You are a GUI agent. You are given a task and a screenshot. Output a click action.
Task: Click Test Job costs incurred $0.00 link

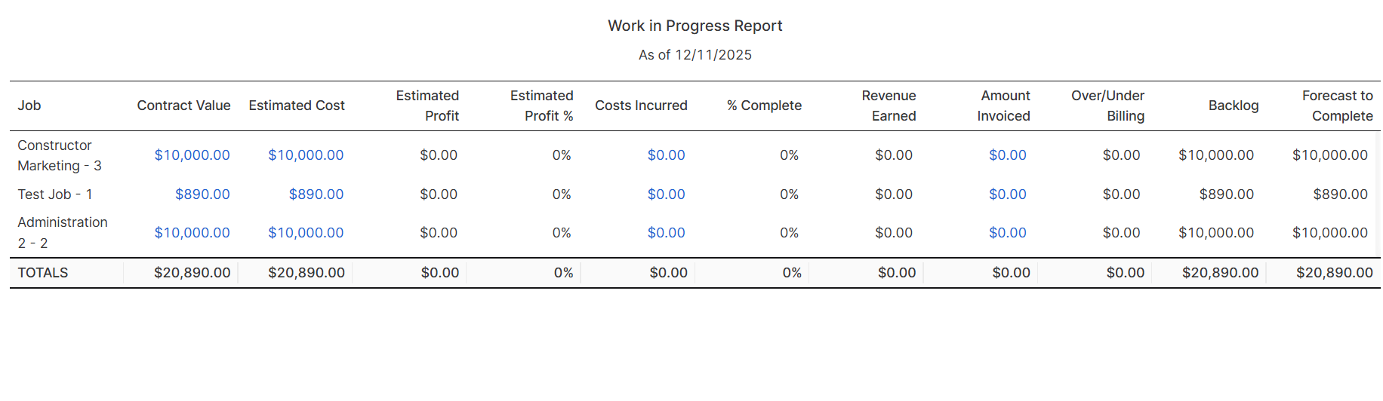pyautogui.click(x=666, y=194)
